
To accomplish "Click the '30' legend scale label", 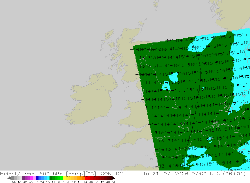I will pos(91,182).
